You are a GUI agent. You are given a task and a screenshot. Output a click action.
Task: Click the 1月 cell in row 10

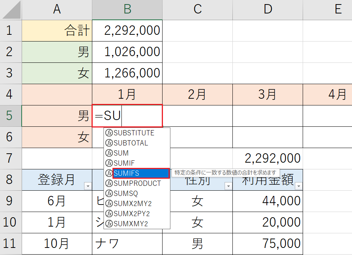[x=57, y=222]
